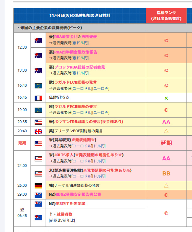Screen dimensions: 192x232
Task: Open ラガルドECB総裁の発言 link at 19:00
Action: click(75, 107)
